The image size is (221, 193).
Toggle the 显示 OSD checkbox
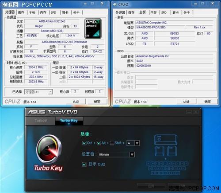pos(84,164)
